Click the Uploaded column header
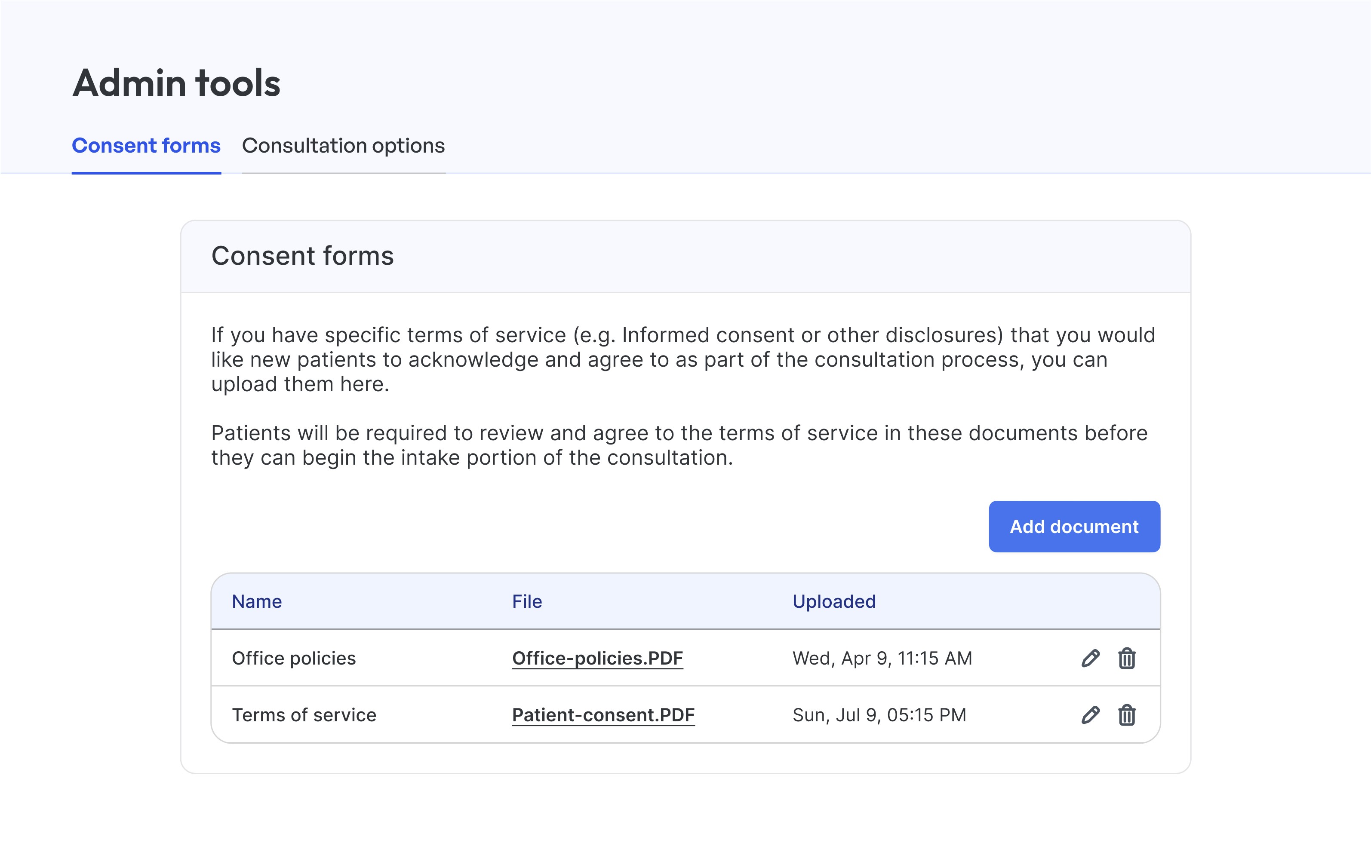 click(834, 601)
